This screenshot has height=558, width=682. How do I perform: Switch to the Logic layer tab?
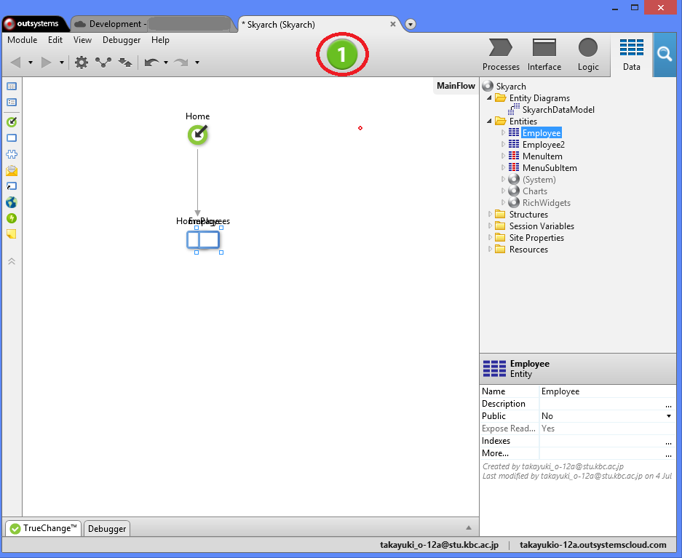(x=588, y=55)
